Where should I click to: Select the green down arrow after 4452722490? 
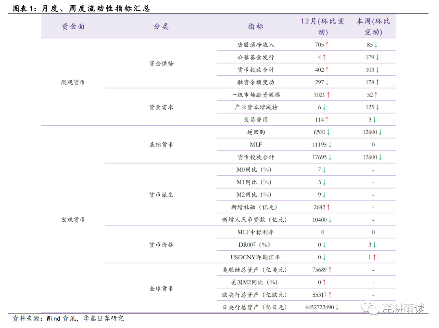[337, 307]
